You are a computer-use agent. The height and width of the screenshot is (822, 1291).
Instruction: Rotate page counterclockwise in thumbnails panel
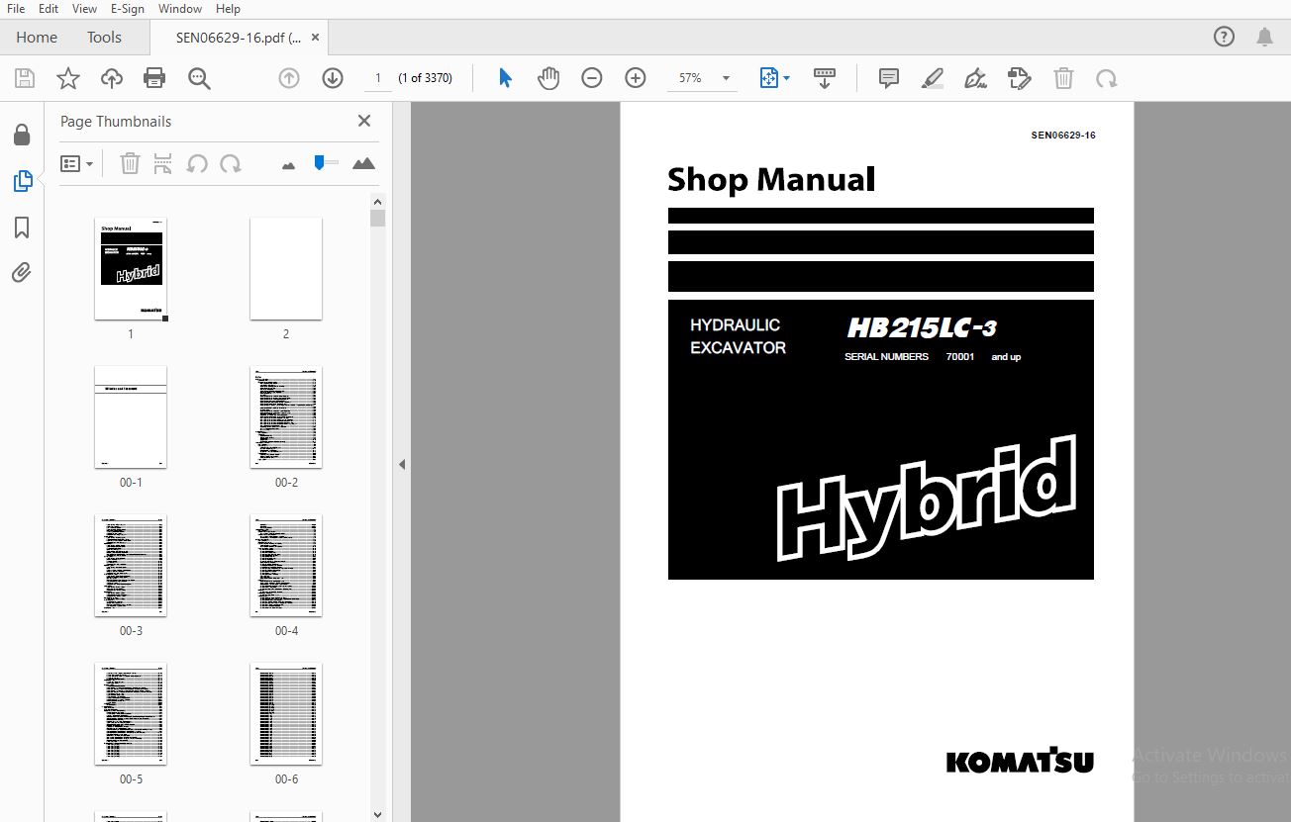(197, 163)
